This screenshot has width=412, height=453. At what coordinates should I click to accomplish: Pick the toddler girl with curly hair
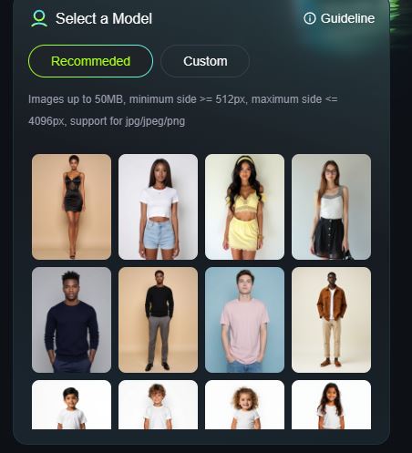click(x=244, y=405)
